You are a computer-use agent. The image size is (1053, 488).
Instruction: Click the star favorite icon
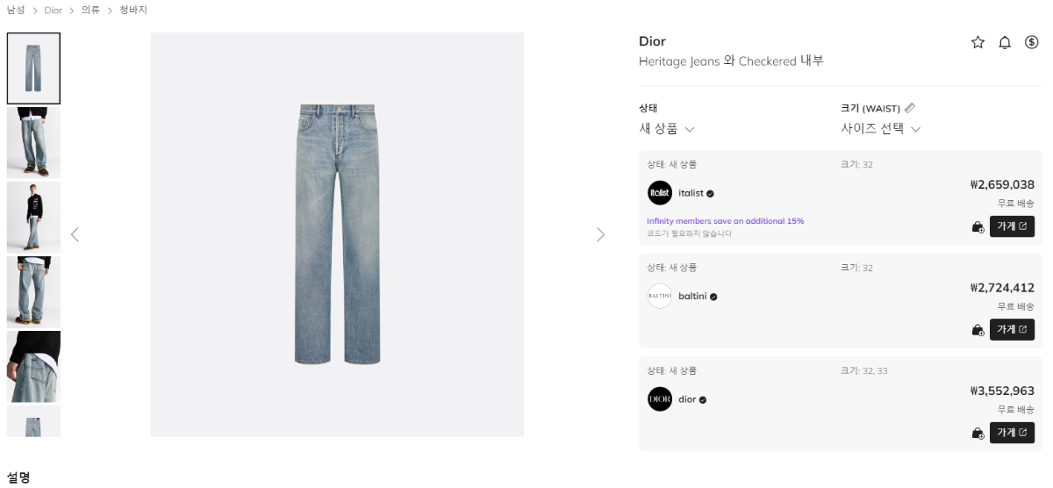point(978,42)
